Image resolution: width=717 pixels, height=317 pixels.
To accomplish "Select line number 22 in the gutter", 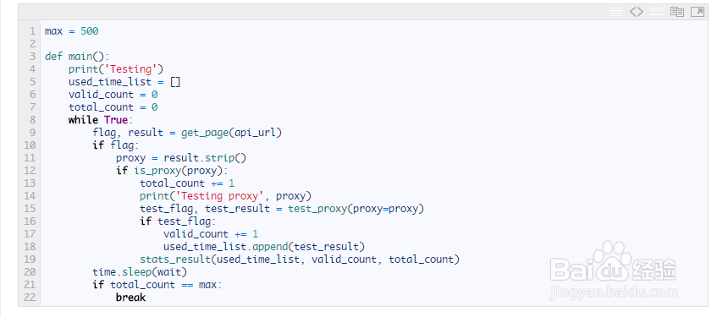I will point(30,298).
